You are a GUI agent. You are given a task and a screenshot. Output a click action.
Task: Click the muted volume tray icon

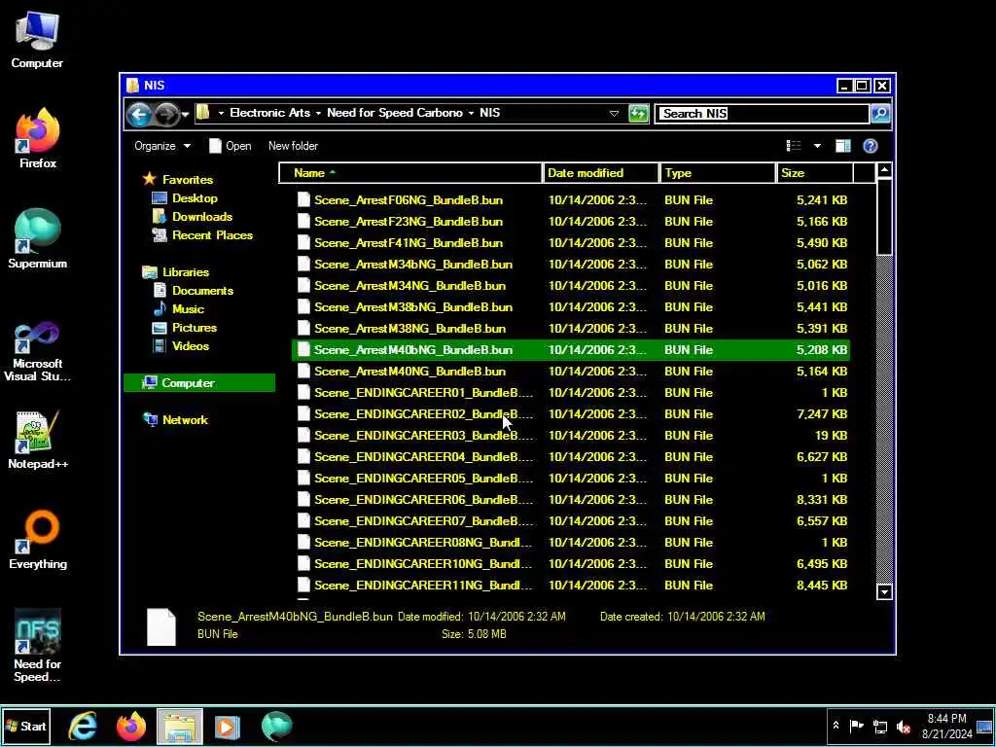[903, 726]
